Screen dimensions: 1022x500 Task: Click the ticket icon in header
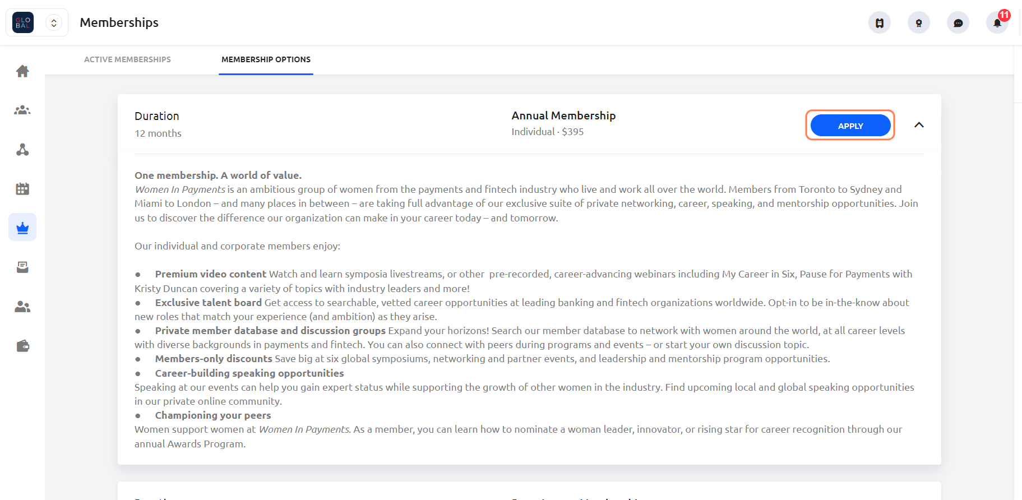coord(880,23)
